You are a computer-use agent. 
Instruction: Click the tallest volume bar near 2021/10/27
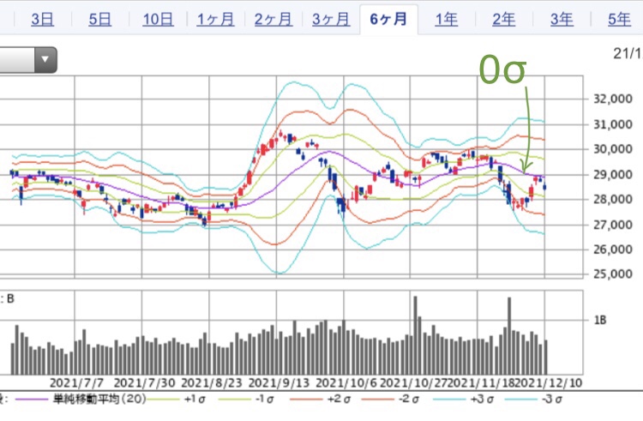pos(415,334)
